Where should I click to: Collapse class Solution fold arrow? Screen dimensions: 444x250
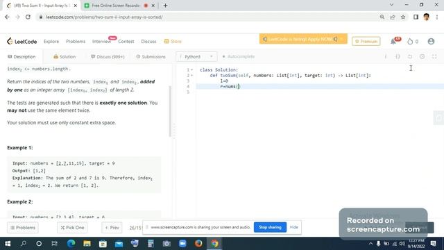(192, 69)
